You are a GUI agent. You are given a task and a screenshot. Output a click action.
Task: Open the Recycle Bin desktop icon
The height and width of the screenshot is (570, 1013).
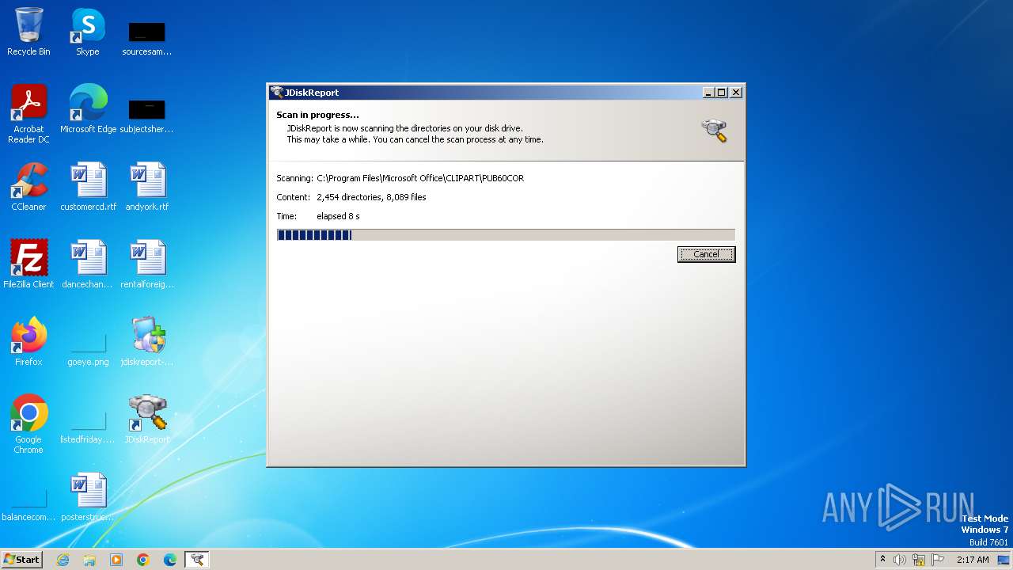[x=28, y=32]
